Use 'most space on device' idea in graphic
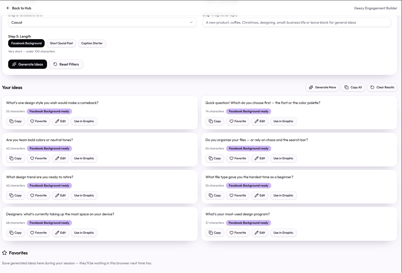Screen dimensions: 402x273 pos(84,232)
